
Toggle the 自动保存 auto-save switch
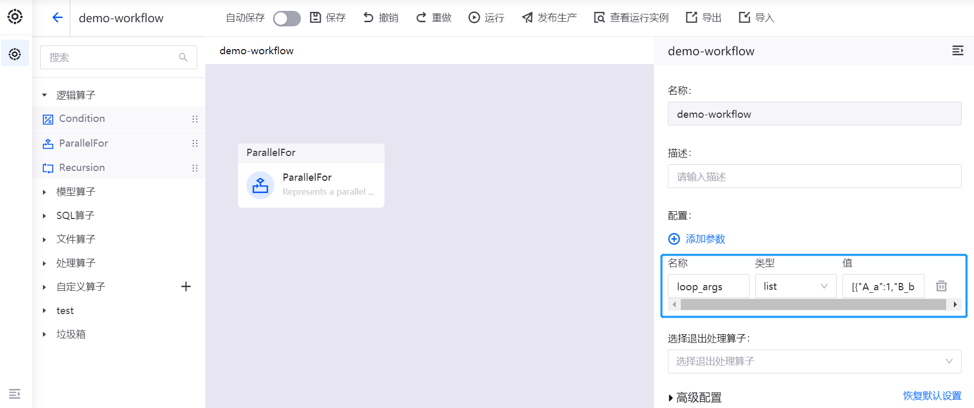click(x=287, y=18)
